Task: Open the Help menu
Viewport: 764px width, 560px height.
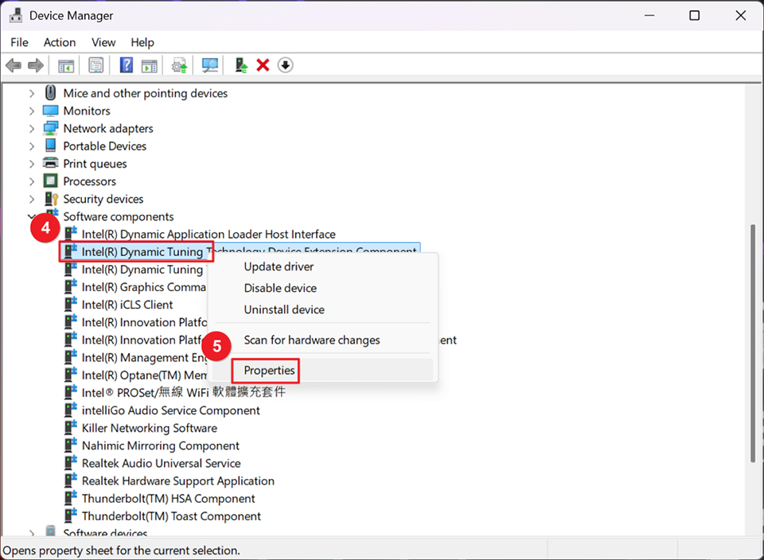Action: [142, 42]
